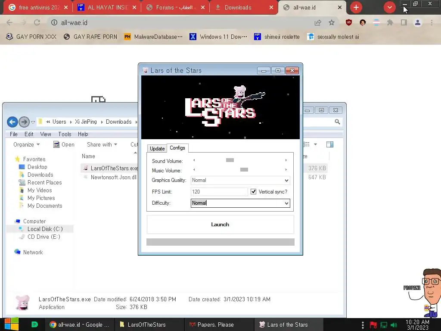Open the tab search dropdown button
The height and width of the screenshot is (331, 441).
[x=389, y=7]
